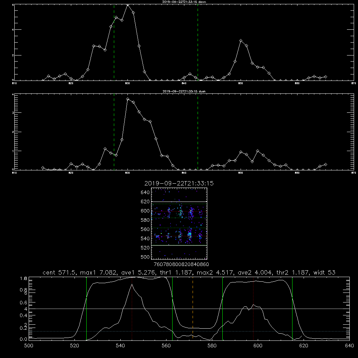Viewport: 358px width, 358px height.
Task: Click the '0.0' y-axis label of the bottom plot
Action: pos(24,339)
